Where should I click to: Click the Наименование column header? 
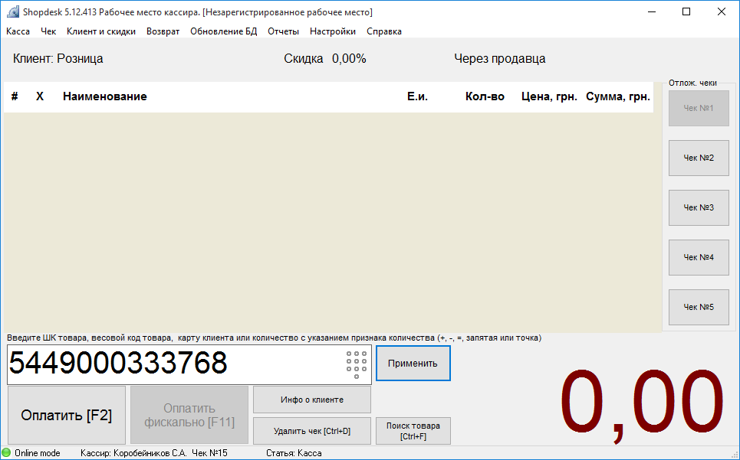(105, 96)
